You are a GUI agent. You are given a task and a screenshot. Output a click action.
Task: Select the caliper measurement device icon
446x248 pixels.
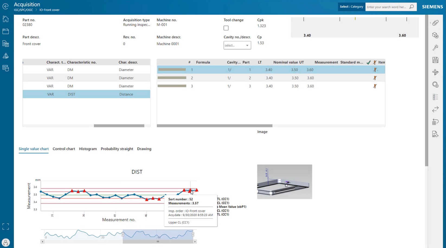(435, 47)
